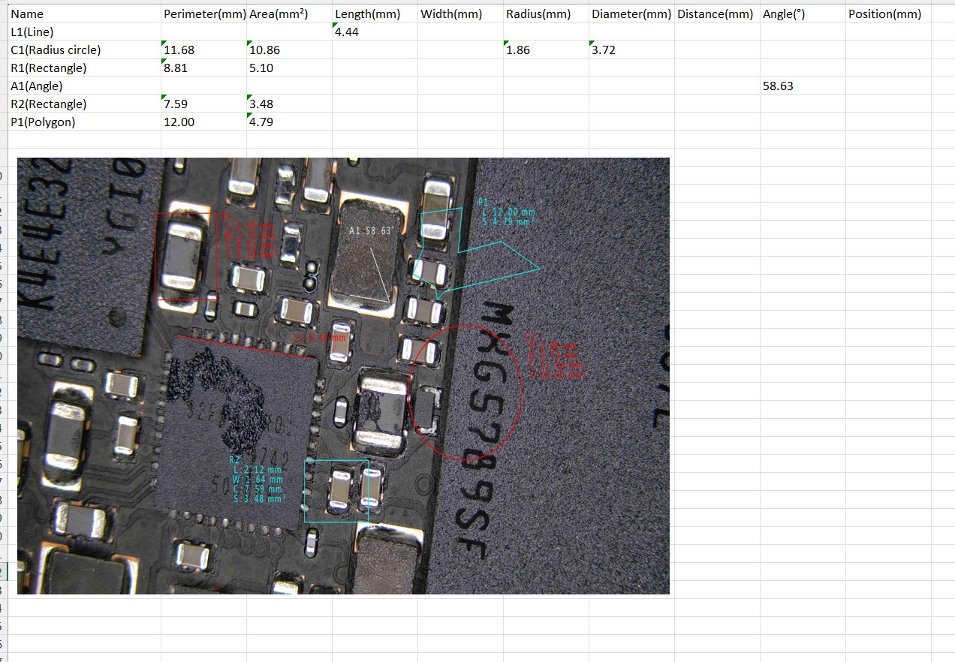Select the Perimeter(mm) column header cell
The image size is (955, 662).
click(x=203, y=14)
